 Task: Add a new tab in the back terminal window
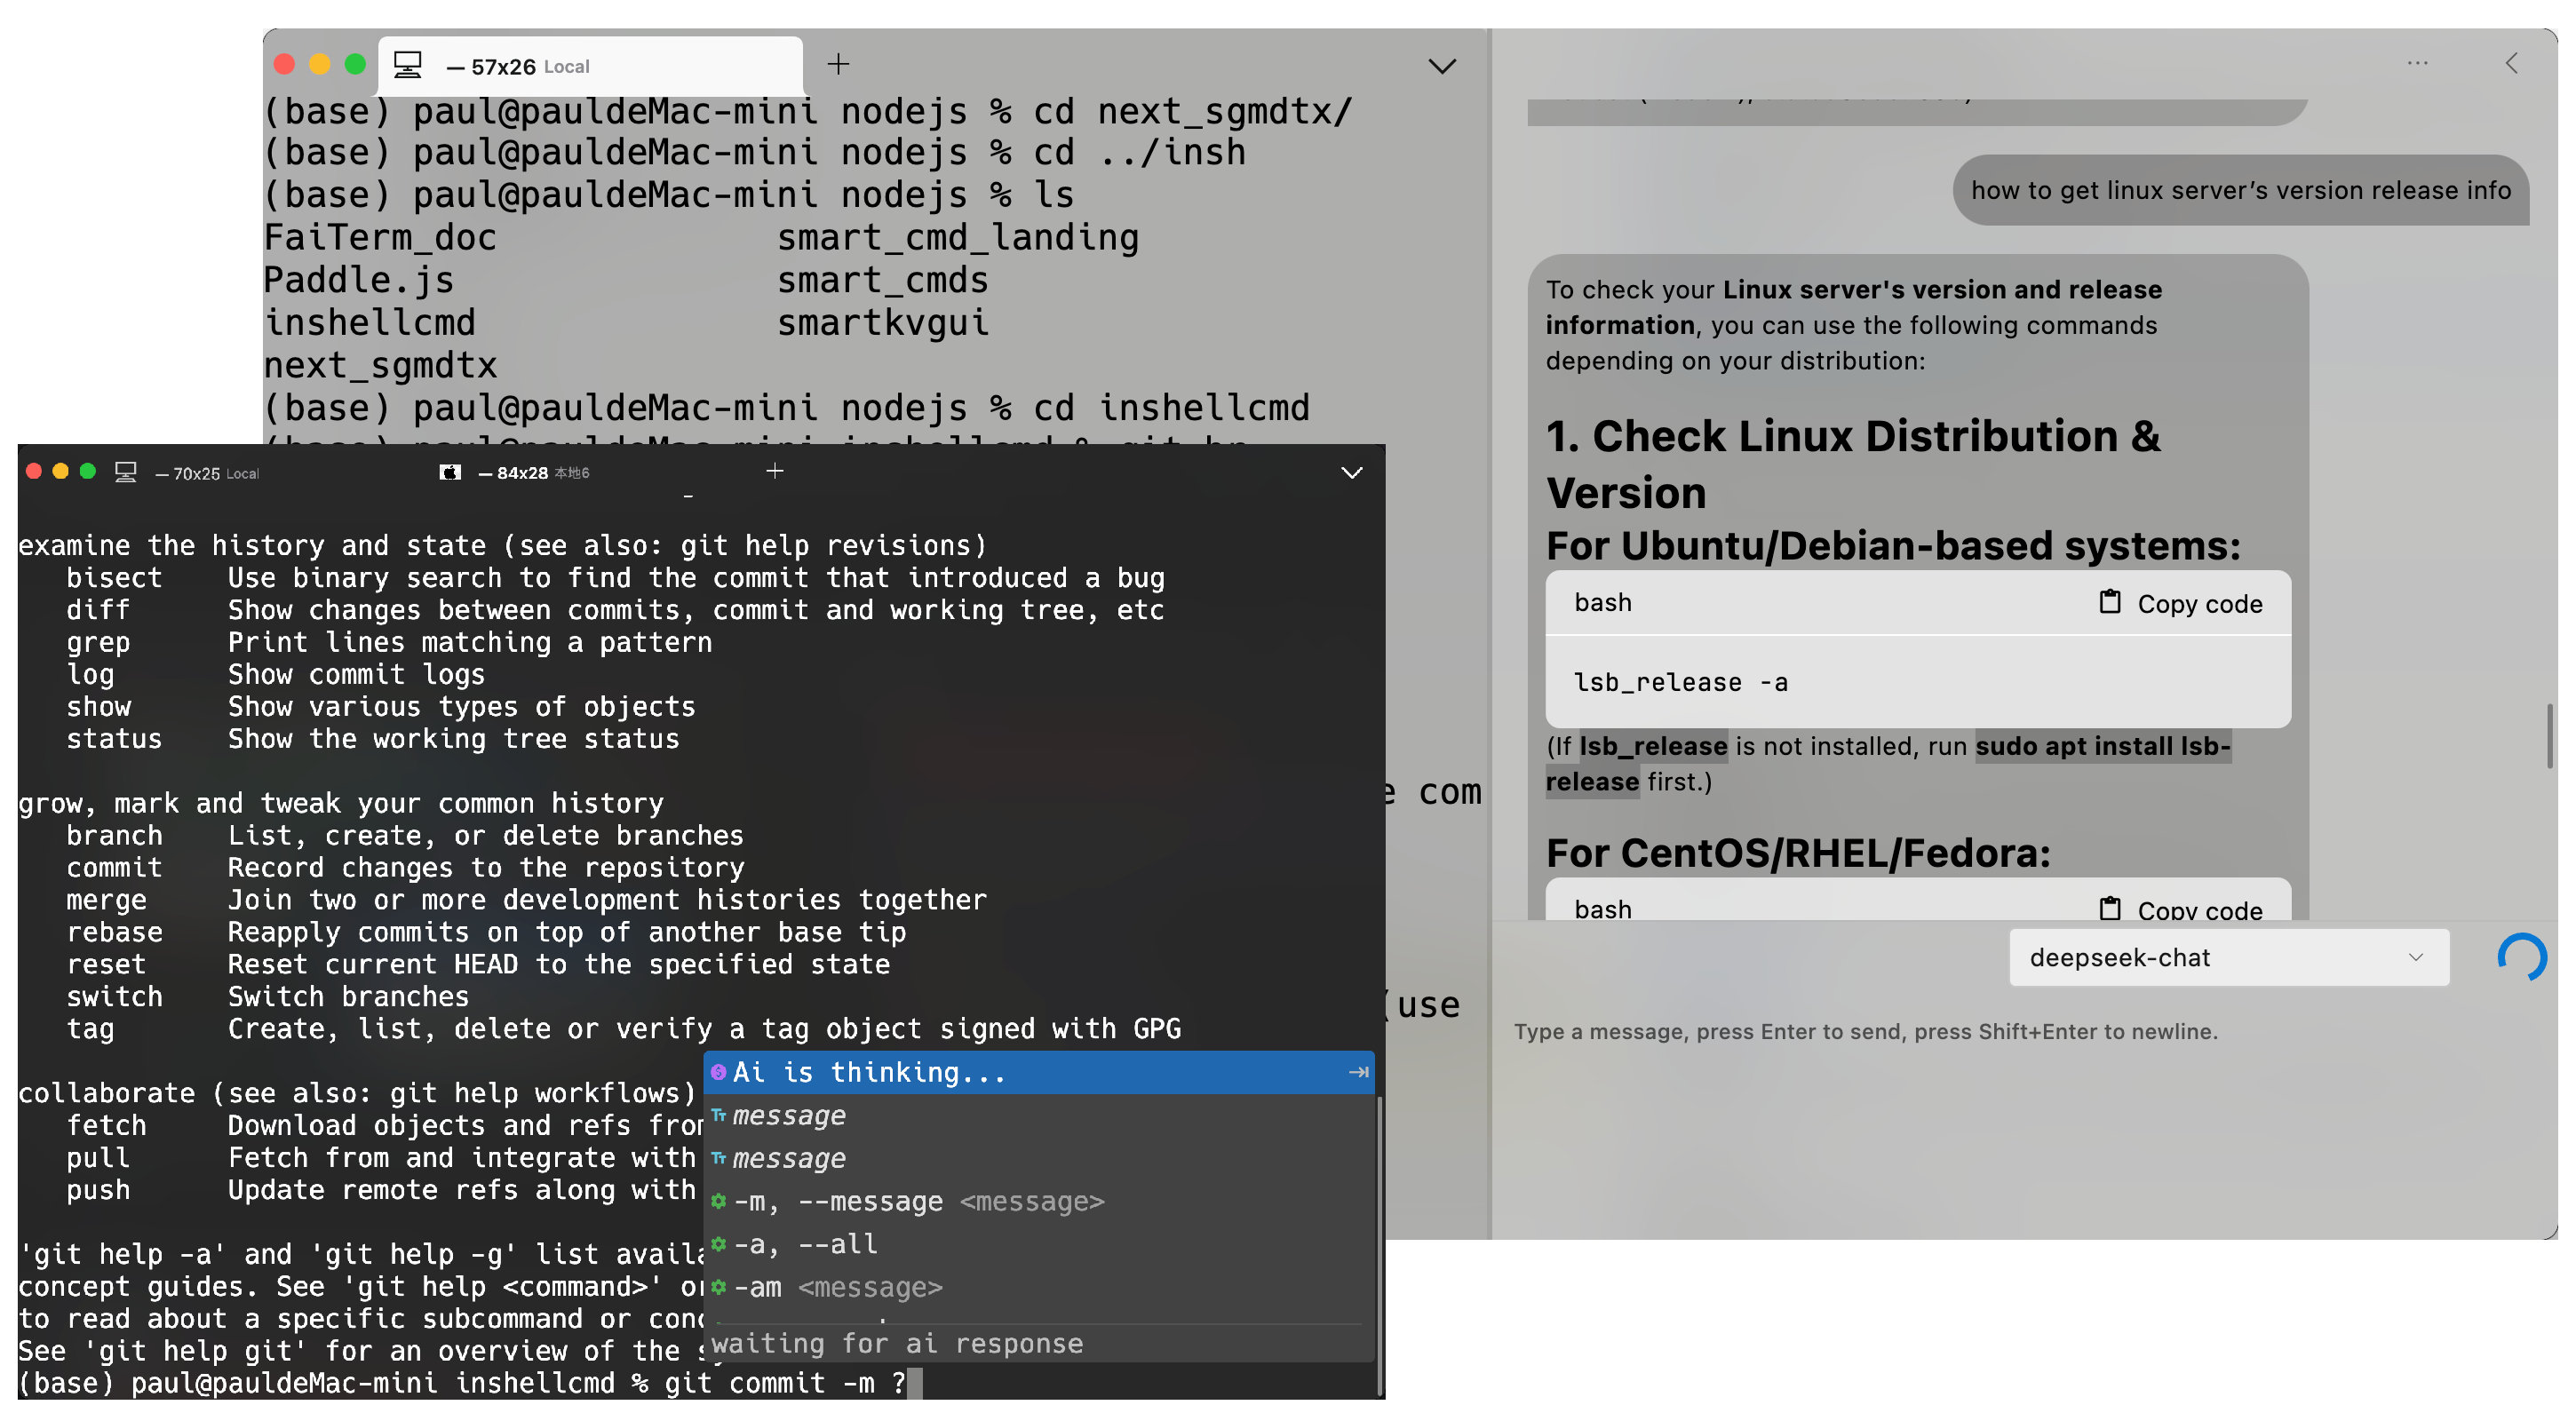point(838,64)
